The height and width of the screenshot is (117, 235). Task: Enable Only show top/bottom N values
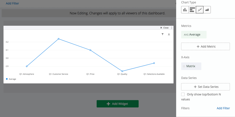tap(183, 94)
